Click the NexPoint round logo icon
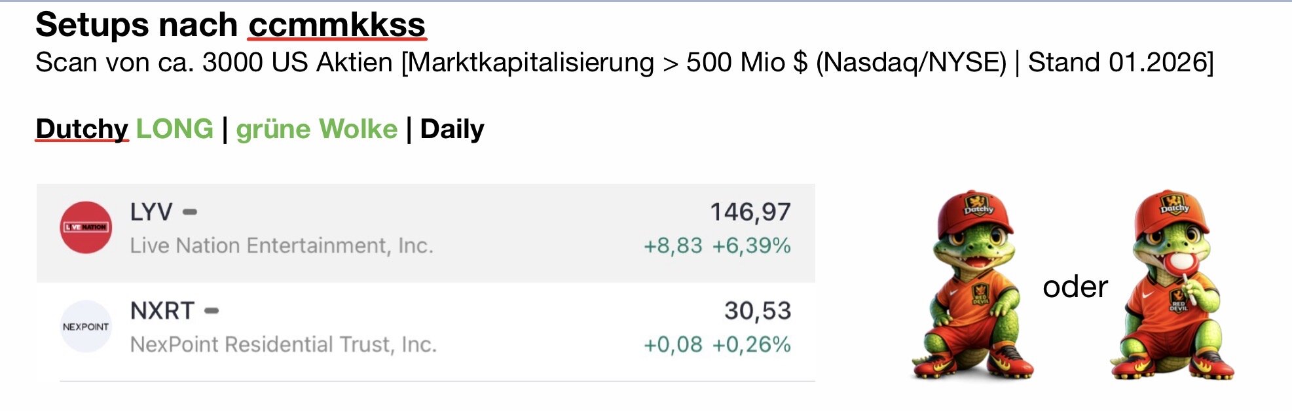 coord(86,326)
